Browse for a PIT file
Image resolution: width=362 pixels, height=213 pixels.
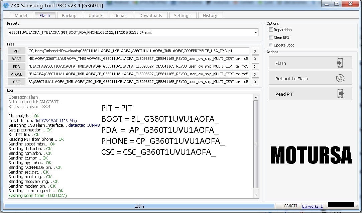[x=16, y=51]
